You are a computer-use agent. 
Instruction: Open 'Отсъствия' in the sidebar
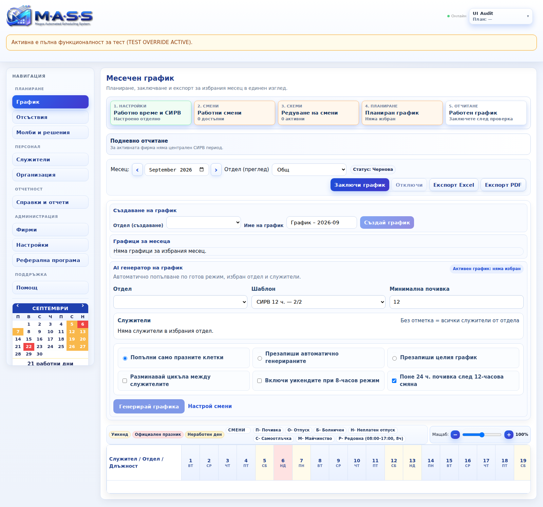click(50, 117)
